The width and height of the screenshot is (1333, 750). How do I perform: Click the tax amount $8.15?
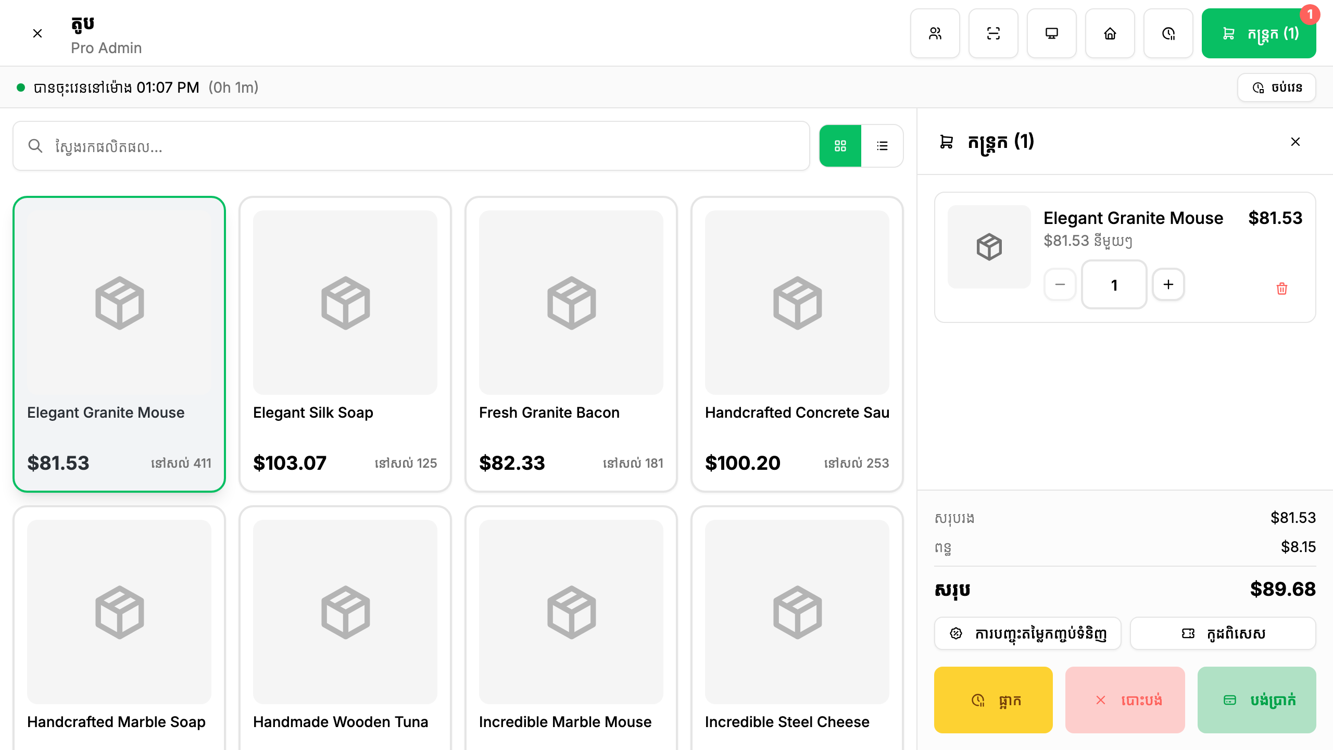pos(1299,547)
